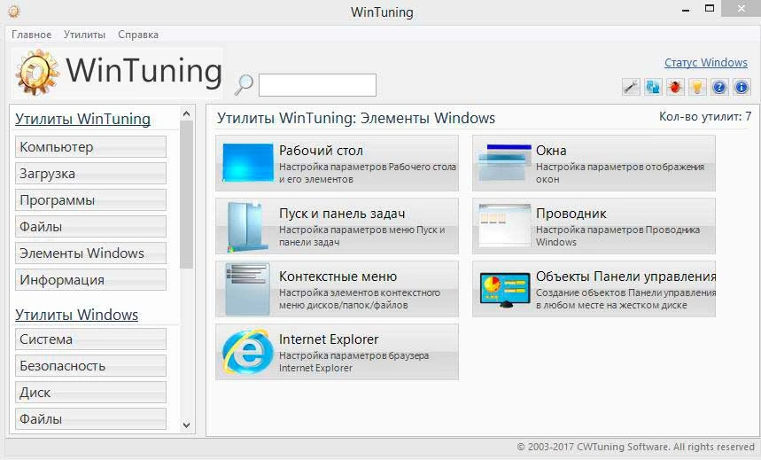Select the Компьютер sidebar button

90,147
